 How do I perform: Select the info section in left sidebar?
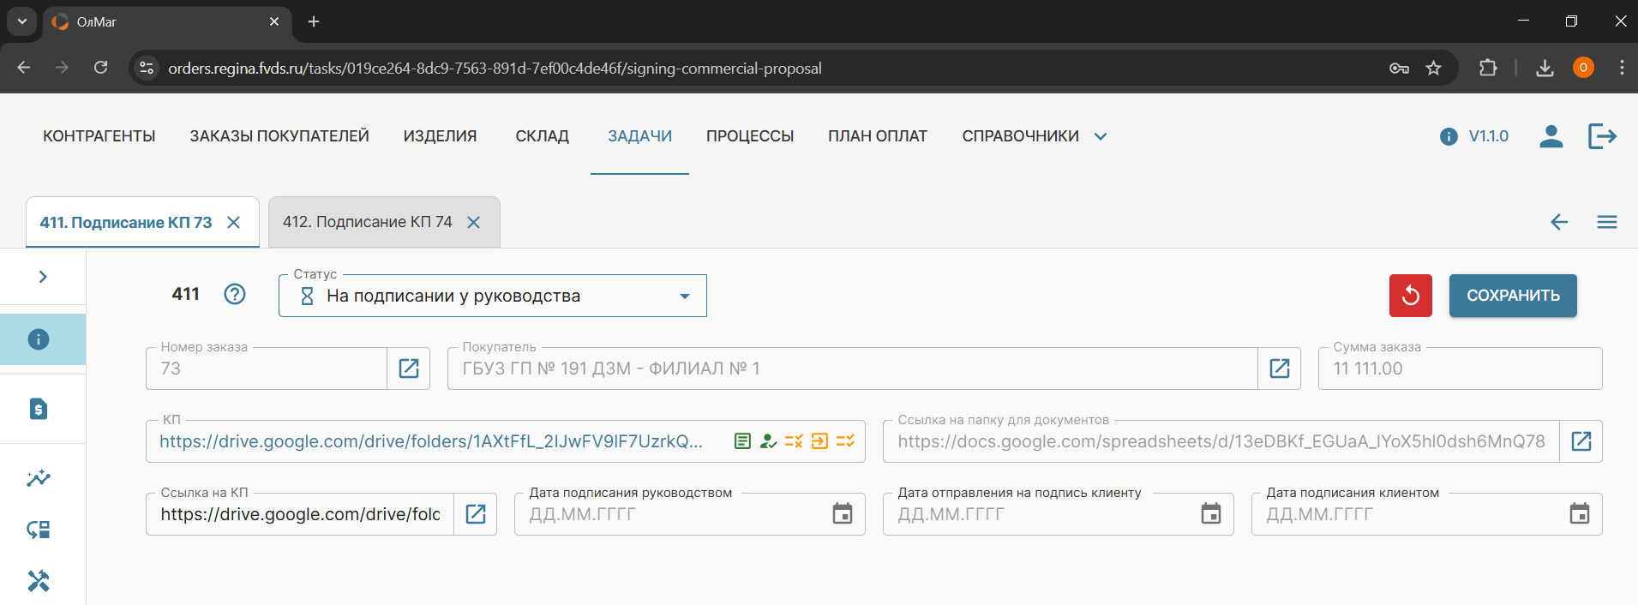tap(39, 339)
